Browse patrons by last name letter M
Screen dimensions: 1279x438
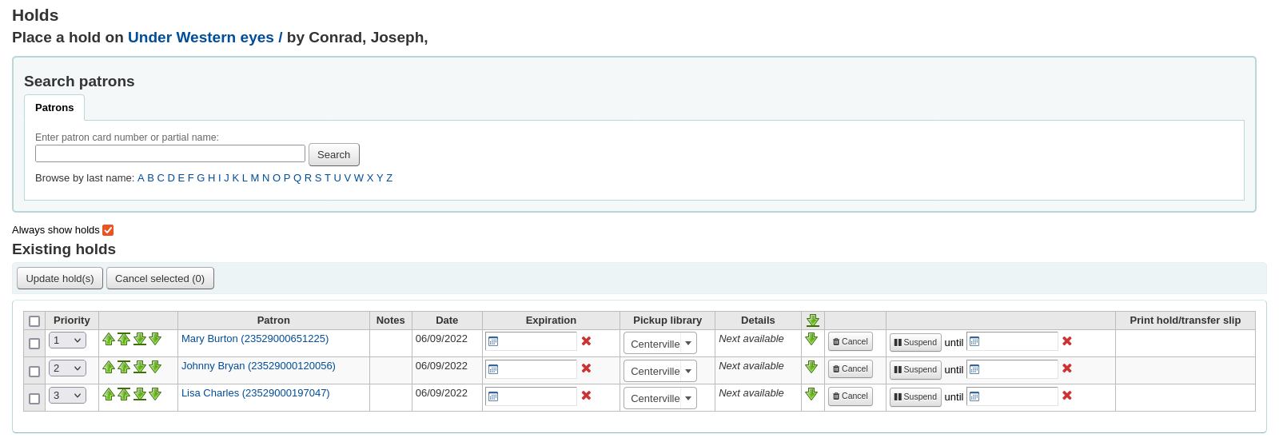[254, 178]
